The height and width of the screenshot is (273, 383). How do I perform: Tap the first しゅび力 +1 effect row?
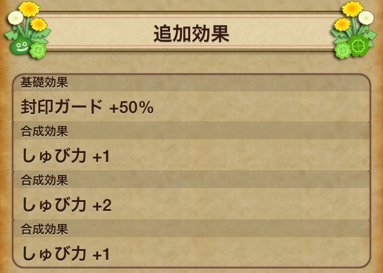[191, 156]
